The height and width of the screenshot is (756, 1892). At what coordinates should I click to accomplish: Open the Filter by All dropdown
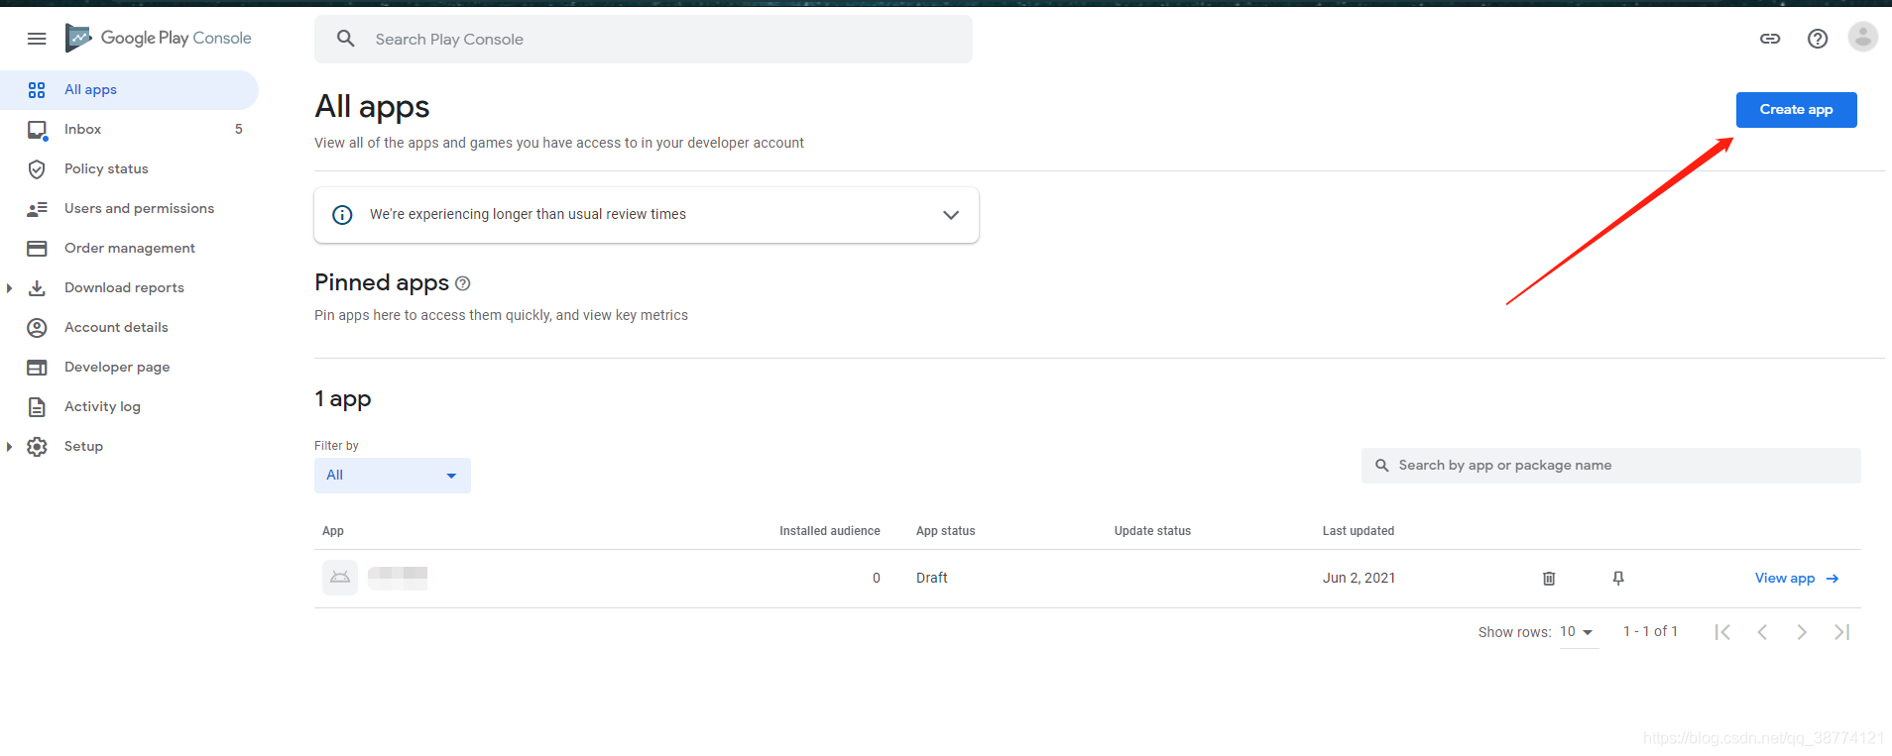393,476
